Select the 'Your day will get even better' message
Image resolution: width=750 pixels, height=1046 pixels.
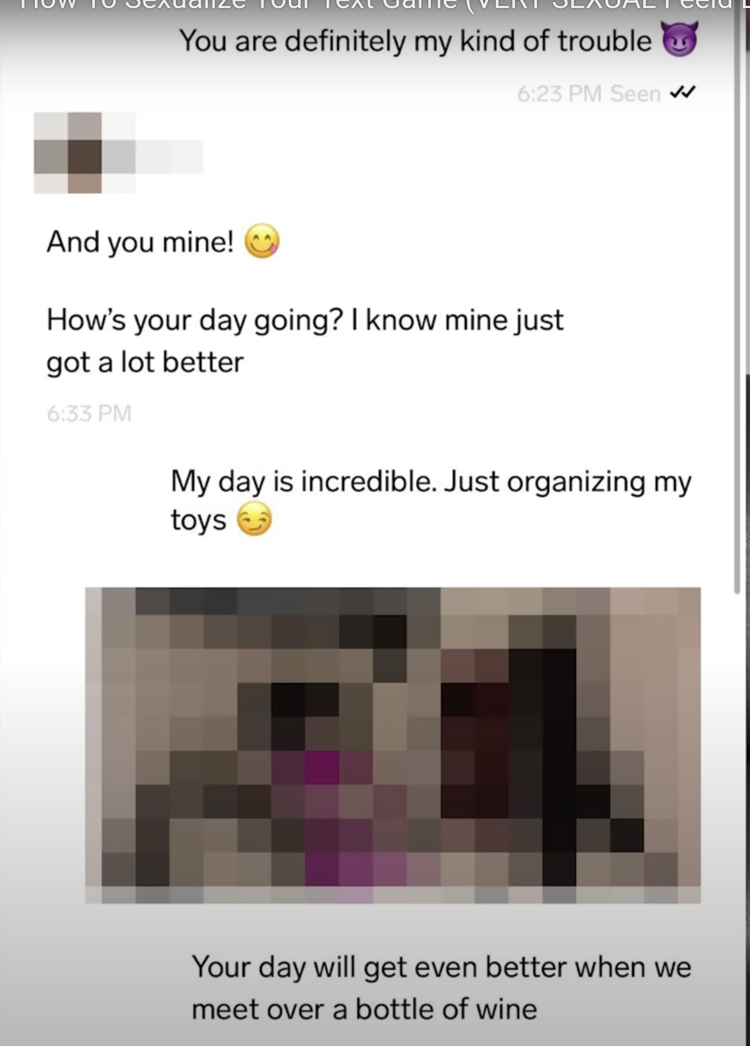[x=442, y=987]
